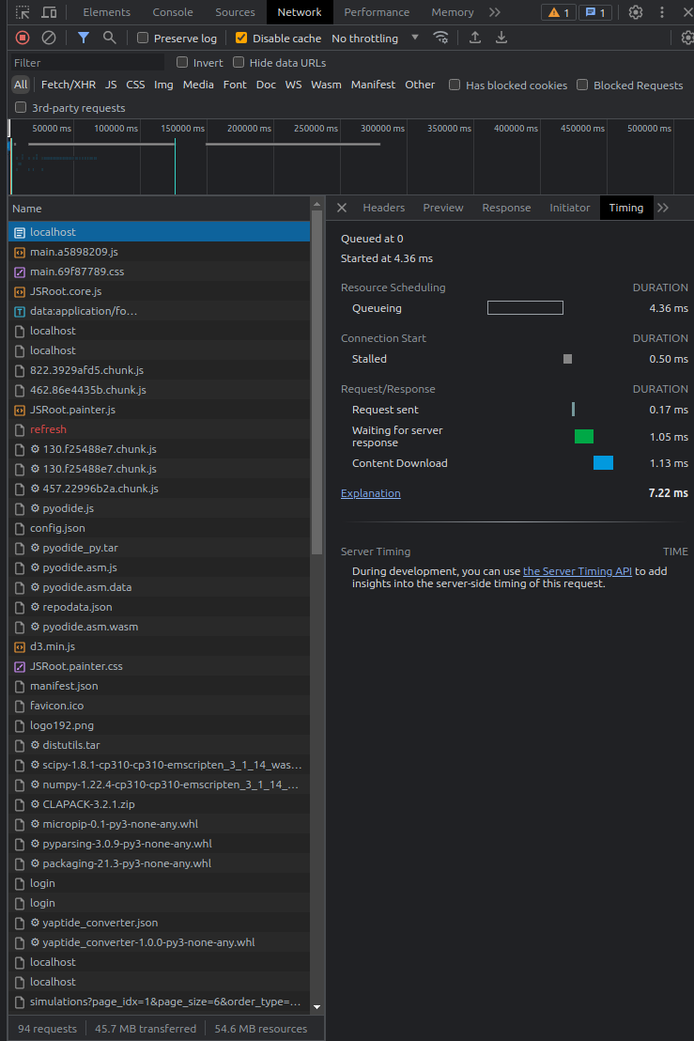Image resolution: width=694 pixels, height=1041 pixels.
Task: Clear the network request log
Action: pyautogui.click(x=50, y=38)
